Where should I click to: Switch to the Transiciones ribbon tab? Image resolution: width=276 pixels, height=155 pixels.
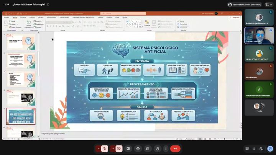[x=51, y=18]
